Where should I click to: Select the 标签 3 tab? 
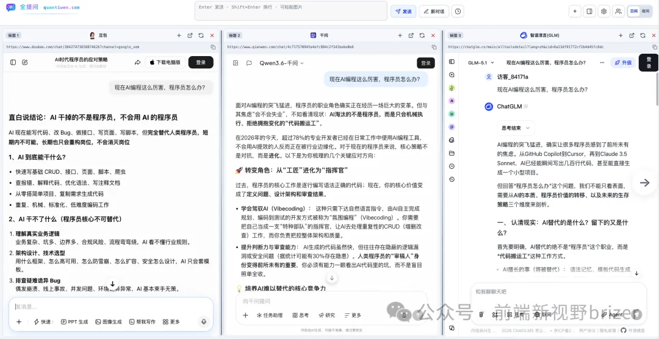(455, 36)
